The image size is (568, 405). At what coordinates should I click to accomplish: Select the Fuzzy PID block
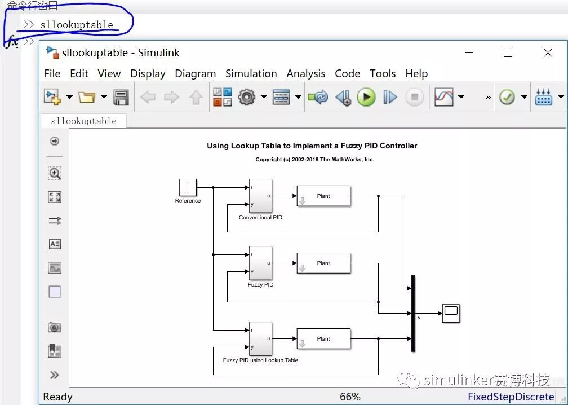(260, 263)
